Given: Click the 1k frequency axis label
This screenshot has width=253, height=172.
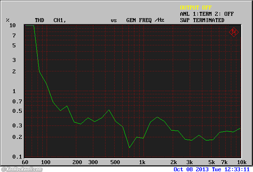Looking at the screenshot, I should click(x=142, y=162).
